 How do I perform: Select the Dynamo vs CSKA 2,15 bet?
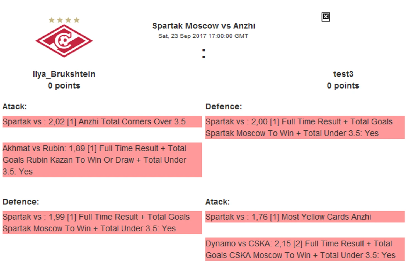(x=305, y=249)
